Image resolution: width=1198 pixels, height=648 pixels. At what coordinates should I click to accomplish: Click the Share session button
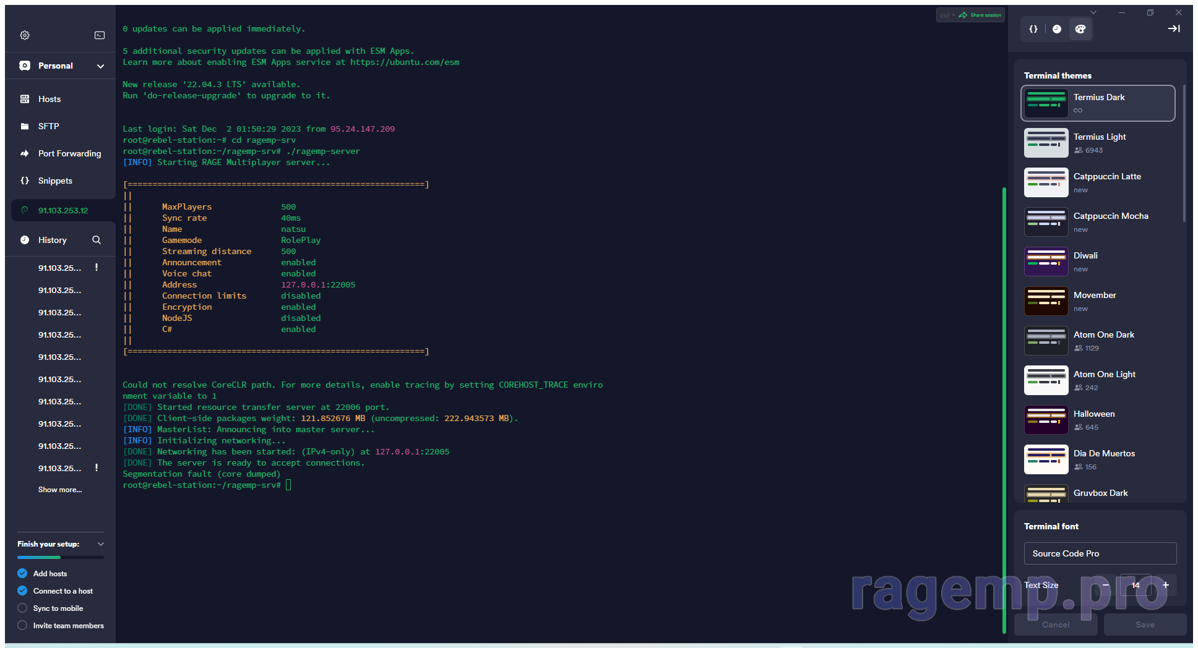[980, 15]
